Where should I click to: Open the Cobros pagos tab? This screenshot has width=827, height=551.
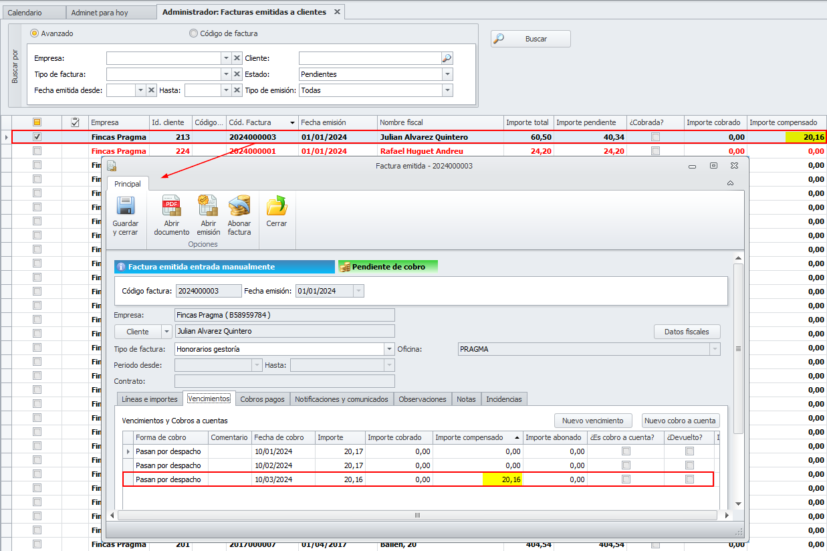click(x=262, y=399)
